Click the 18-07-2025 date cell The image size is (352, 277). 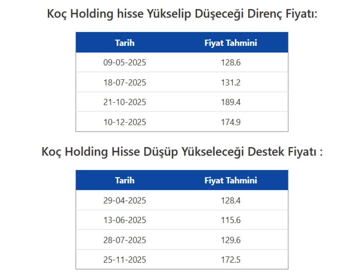tap(125, 82)
